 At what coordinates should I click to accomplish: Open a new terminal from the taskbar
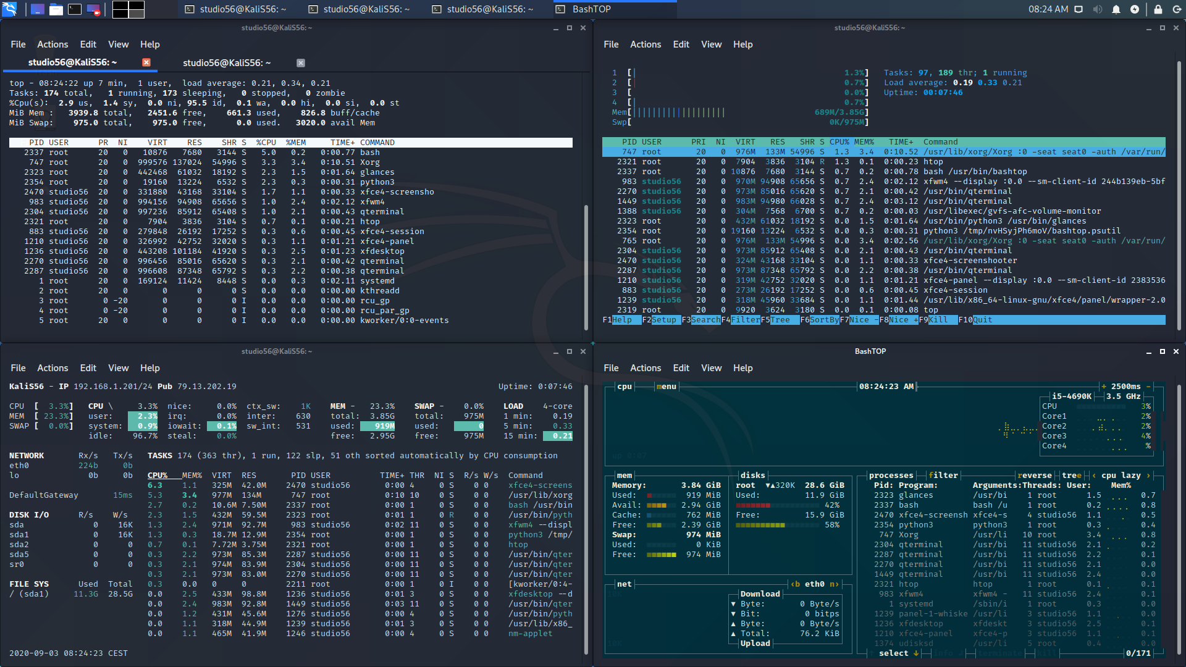[75, 9]
